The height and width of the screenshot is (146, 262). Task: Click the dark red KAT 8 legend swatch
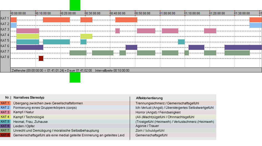5,135
